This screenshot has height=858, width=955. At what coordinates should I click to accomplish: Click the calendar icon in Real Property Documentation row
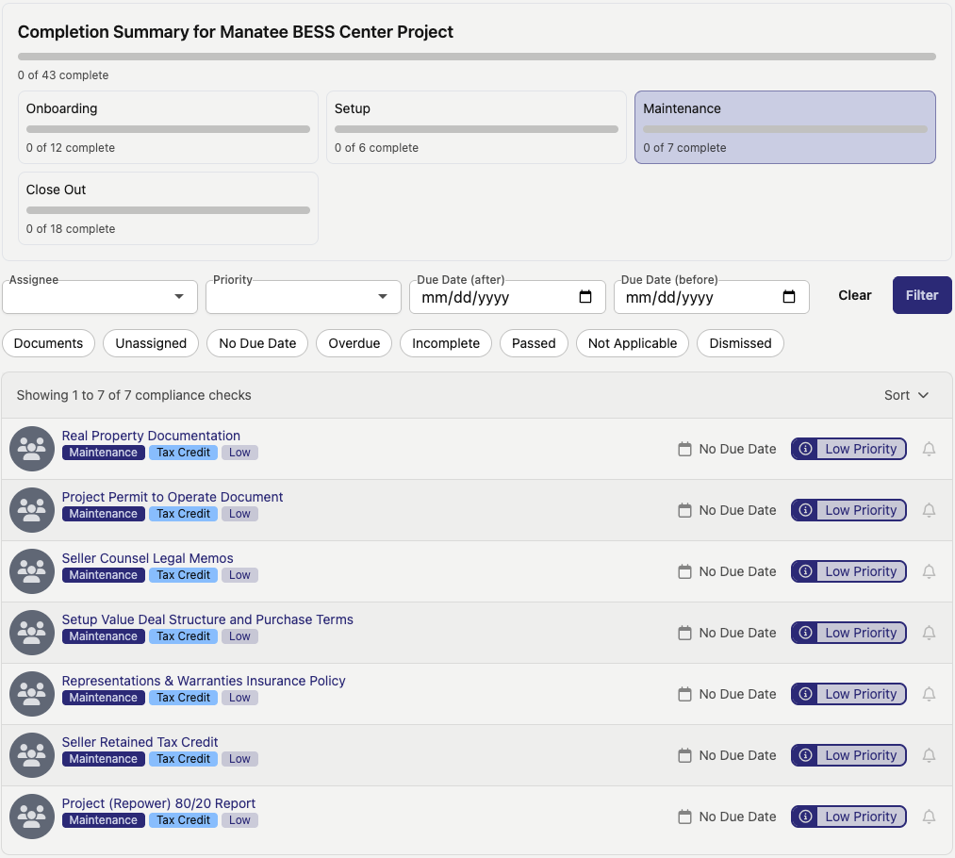[x=684, y=449]
